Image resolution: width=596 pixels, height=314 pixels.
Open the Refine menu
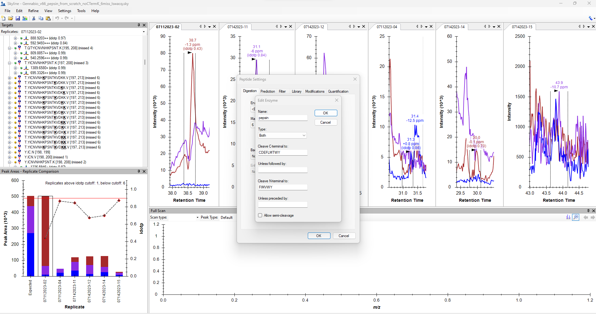(x=33, y=11)
